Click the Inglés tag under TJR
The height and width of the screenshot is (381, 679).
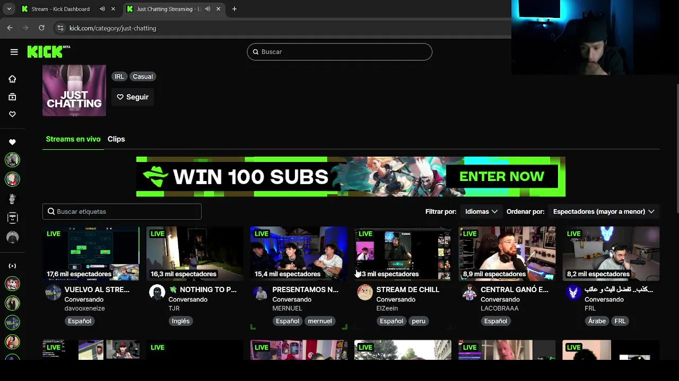coord(180,321)
